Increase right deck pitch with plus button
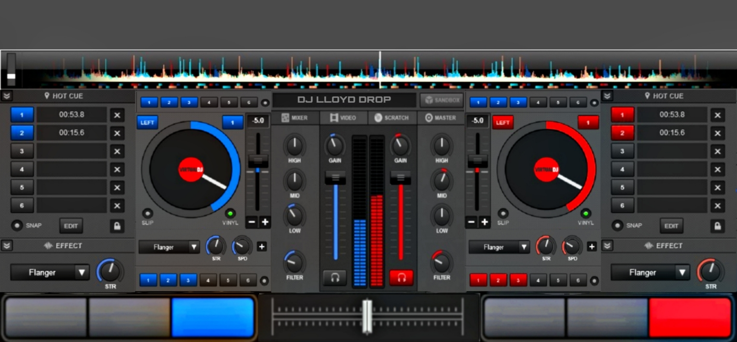The image size is (737, 342). [485, 222]
